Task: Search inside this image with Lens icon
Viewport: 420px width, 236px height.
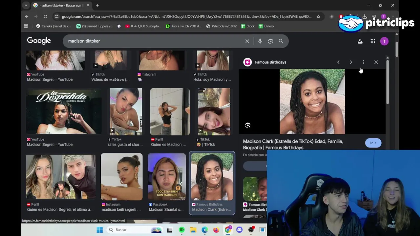Action: click(x=248, y=125)
